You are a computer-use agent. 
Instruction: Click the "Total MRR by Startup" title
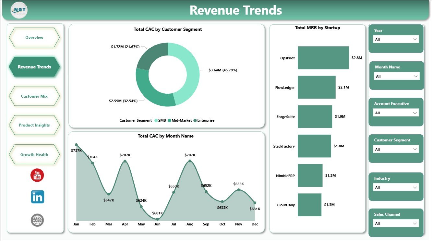318,28
